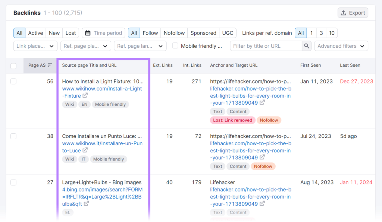
Task: Click the 'Jan 11, 2024' last seen date
Action: coord(356,183)
